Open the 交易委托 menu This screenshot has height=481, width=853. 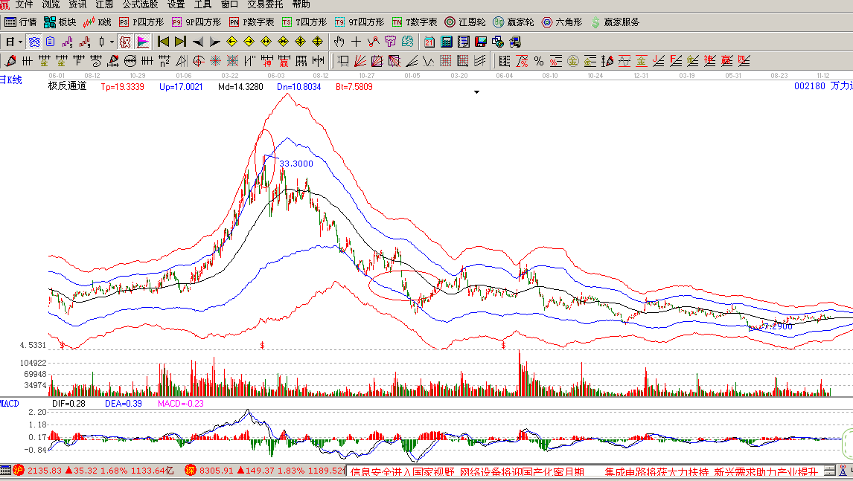pyautogui.click(x=265, y=4)
